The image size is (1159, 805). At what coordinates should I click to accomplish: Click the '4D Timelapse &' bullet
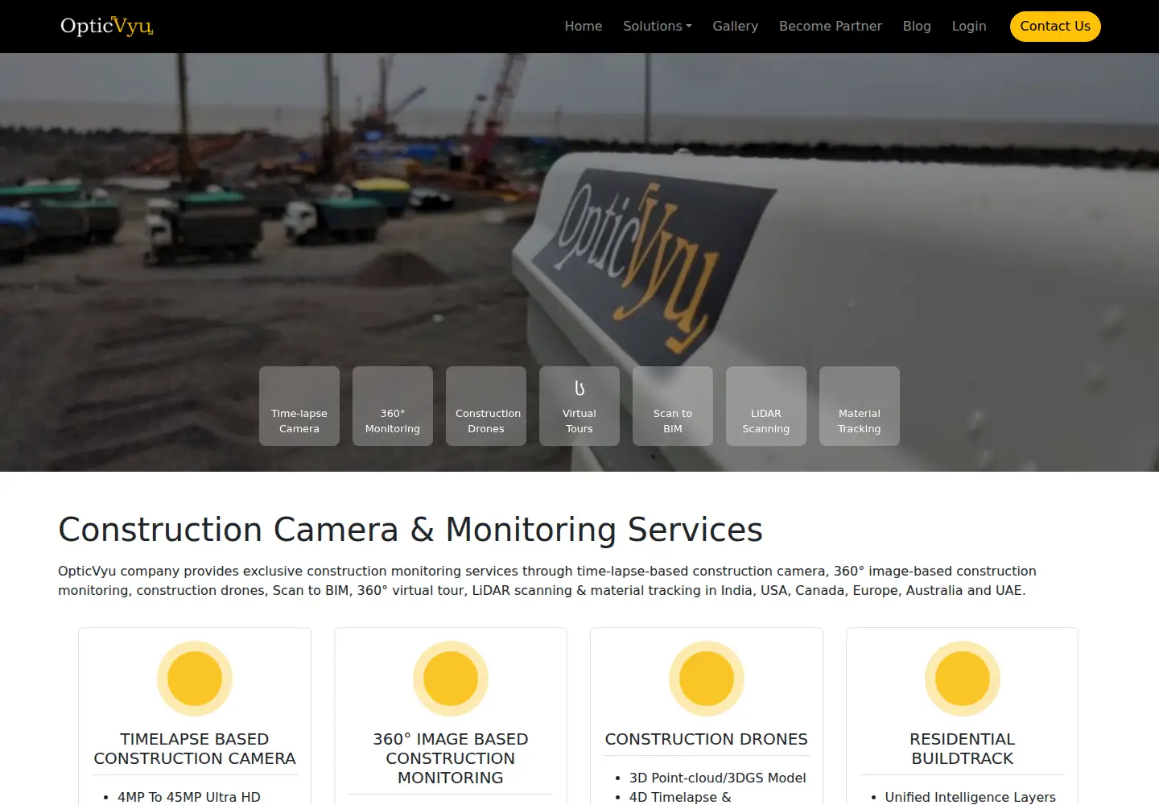pyautogui.click(x=680, y=797)
